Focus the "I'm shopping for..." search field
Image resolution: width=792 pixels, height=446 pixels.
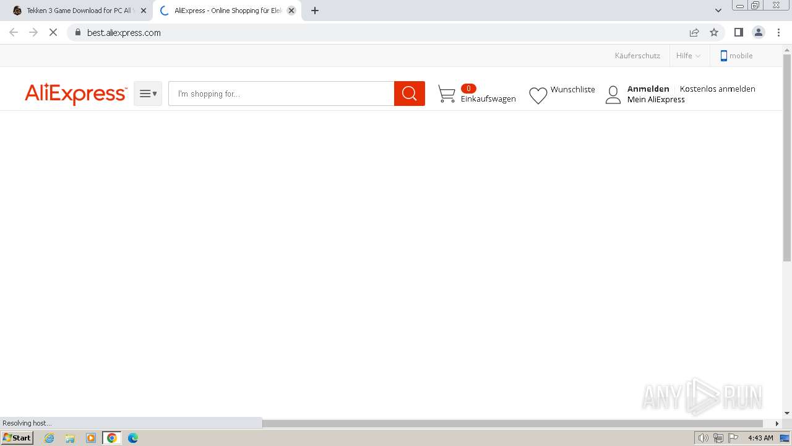coord(282,94)
